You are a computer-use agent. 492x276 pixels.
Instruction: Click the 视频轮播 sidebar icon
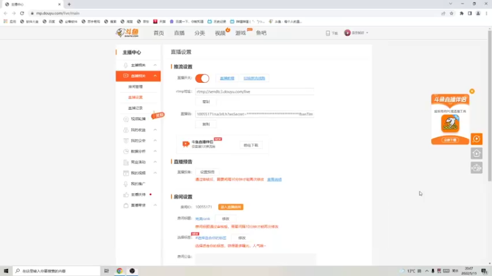pos(126,119)
